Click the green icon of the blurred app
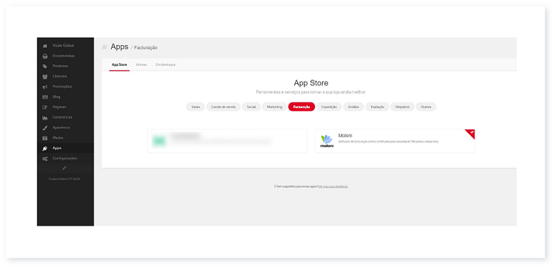The image size is (555, 268). [159, 141]
